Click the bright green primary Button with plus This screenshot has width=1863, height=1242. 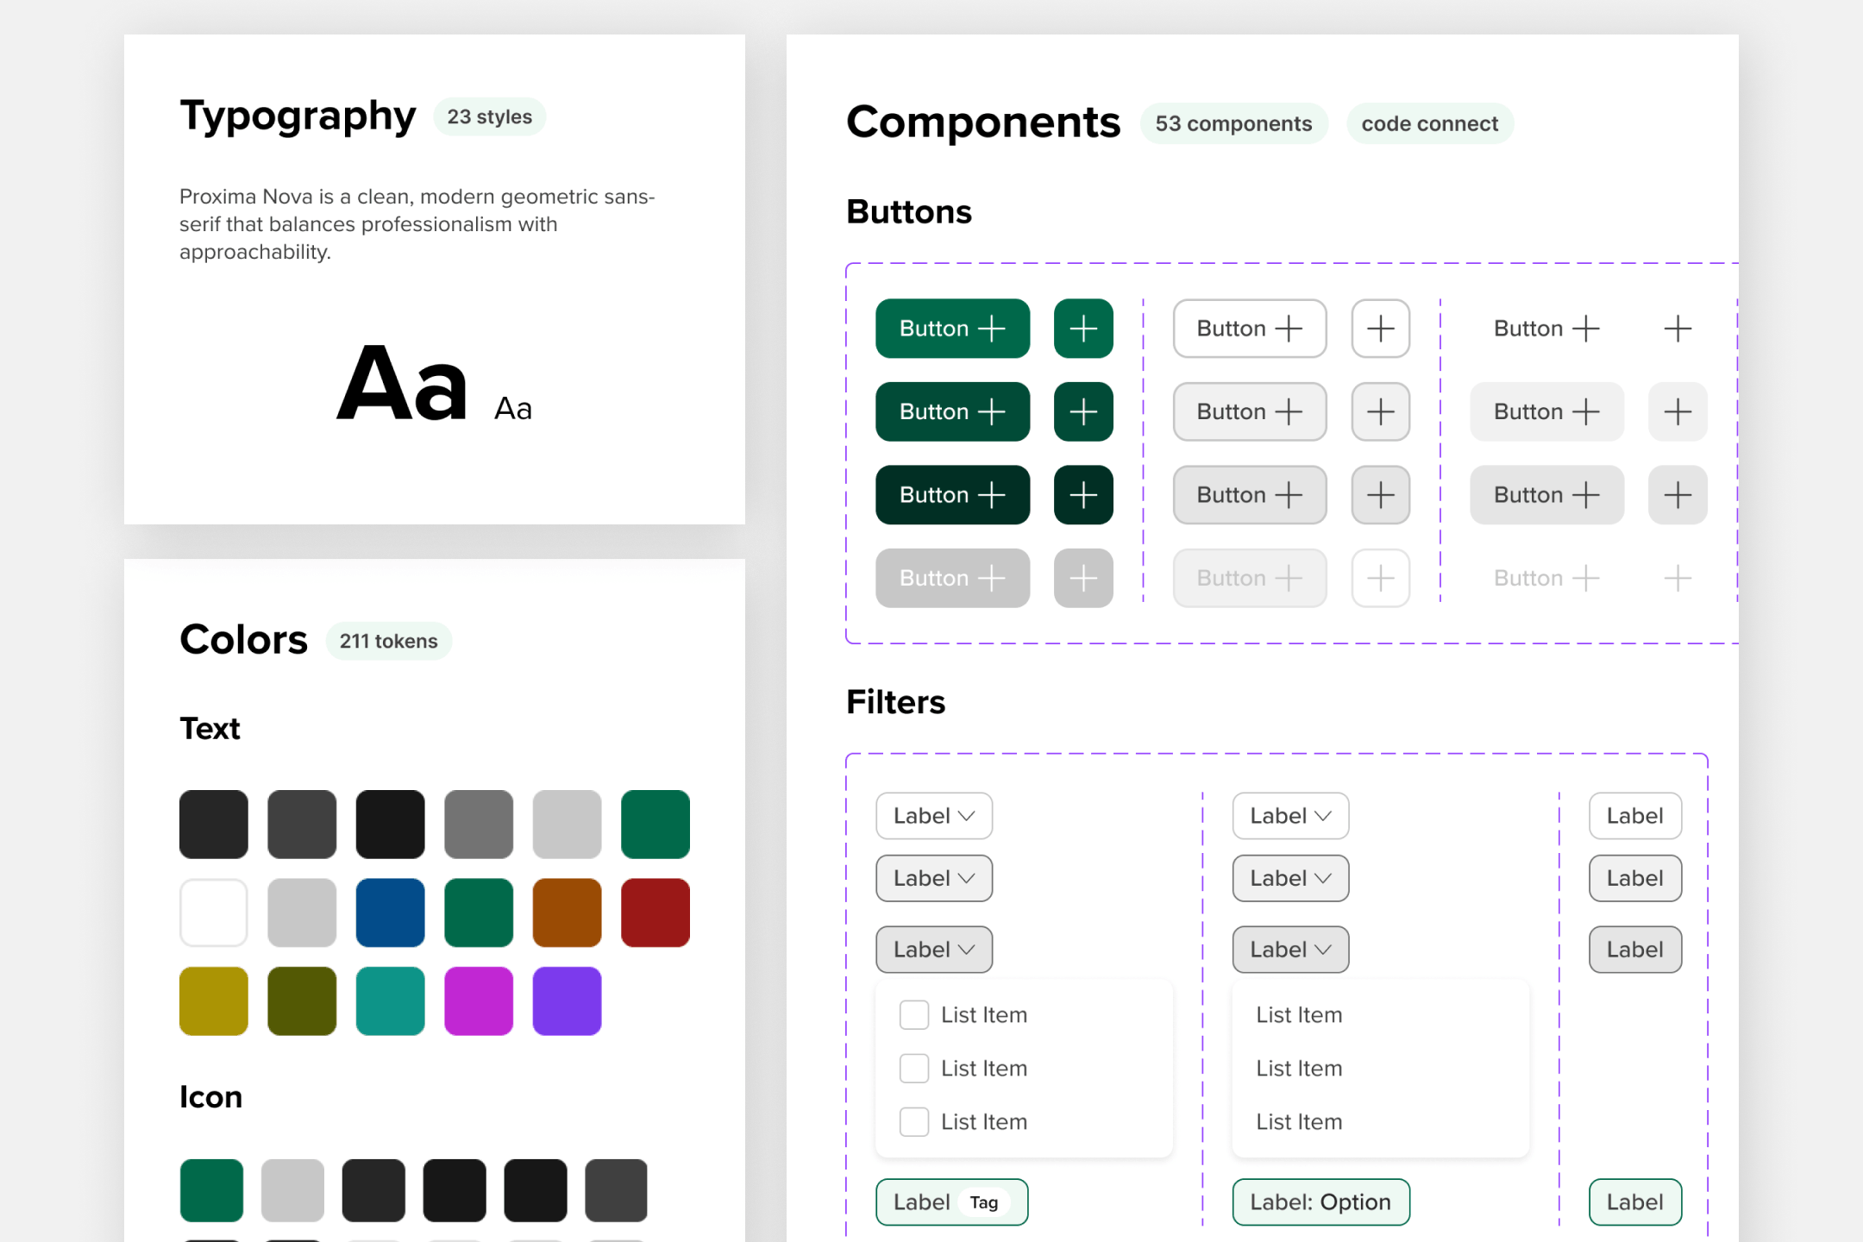tap(952, 329)
